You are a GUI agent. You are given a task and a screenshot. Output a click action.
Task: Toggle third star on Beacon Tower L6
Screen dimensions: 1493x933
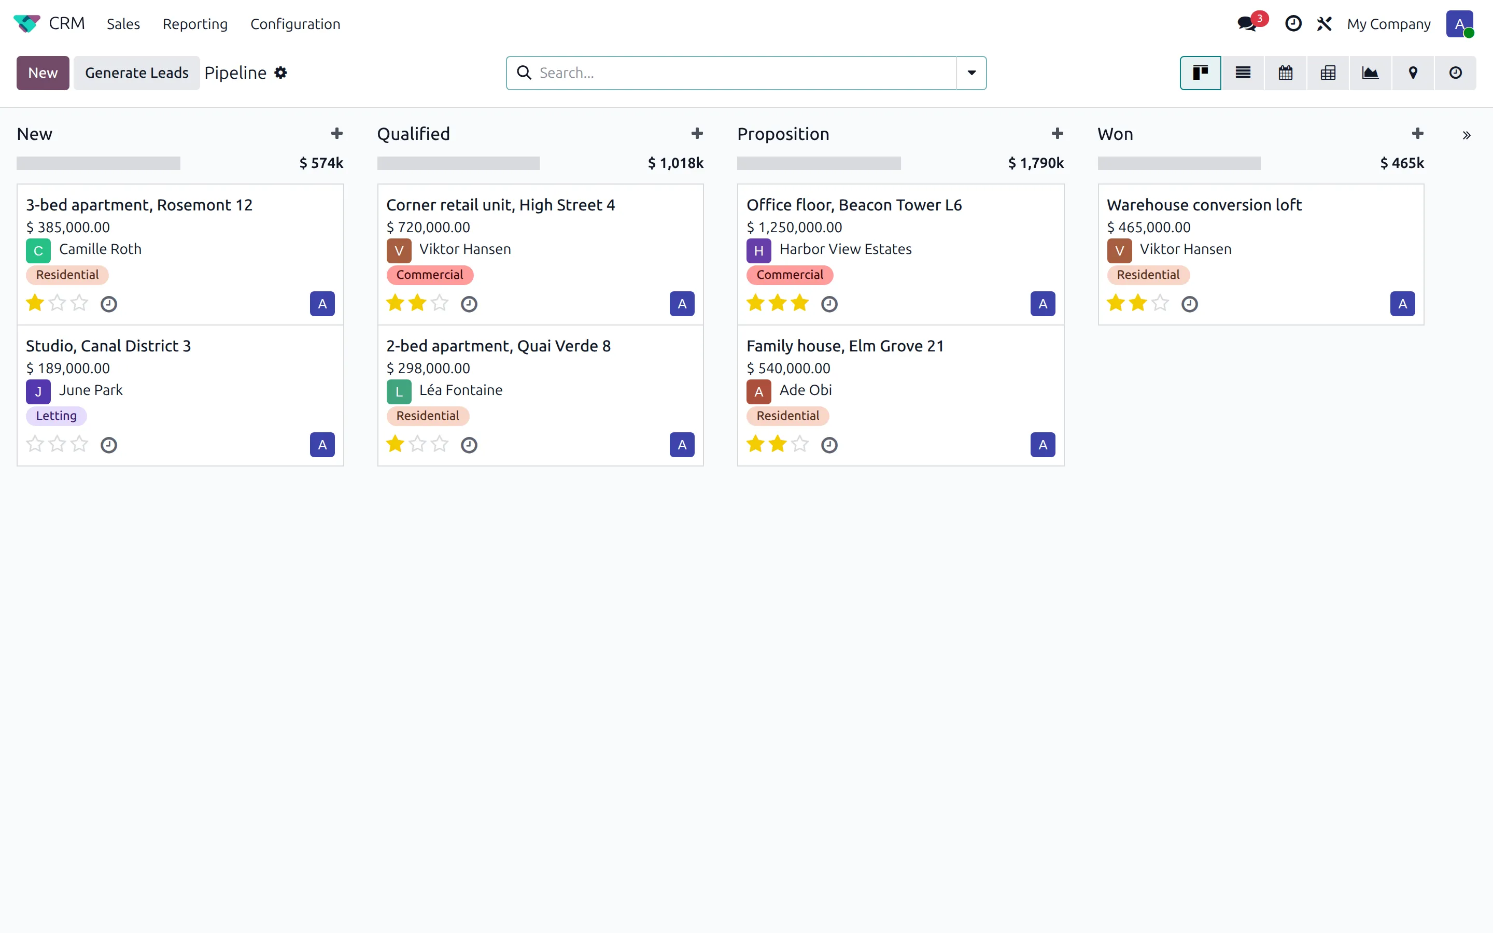800,303
